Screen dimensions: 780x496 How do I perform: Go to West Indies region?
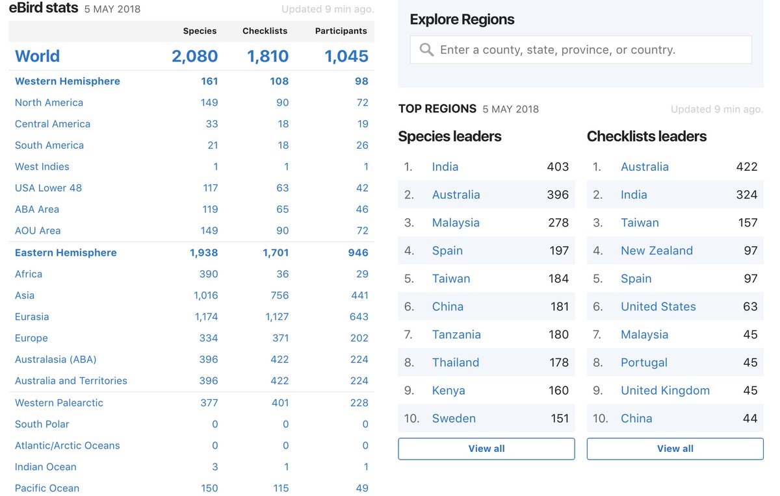tap(42, 167)
